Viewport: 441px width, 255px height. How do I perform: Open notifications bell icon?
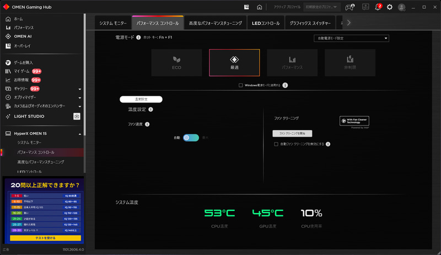click(x=378, y=7)
